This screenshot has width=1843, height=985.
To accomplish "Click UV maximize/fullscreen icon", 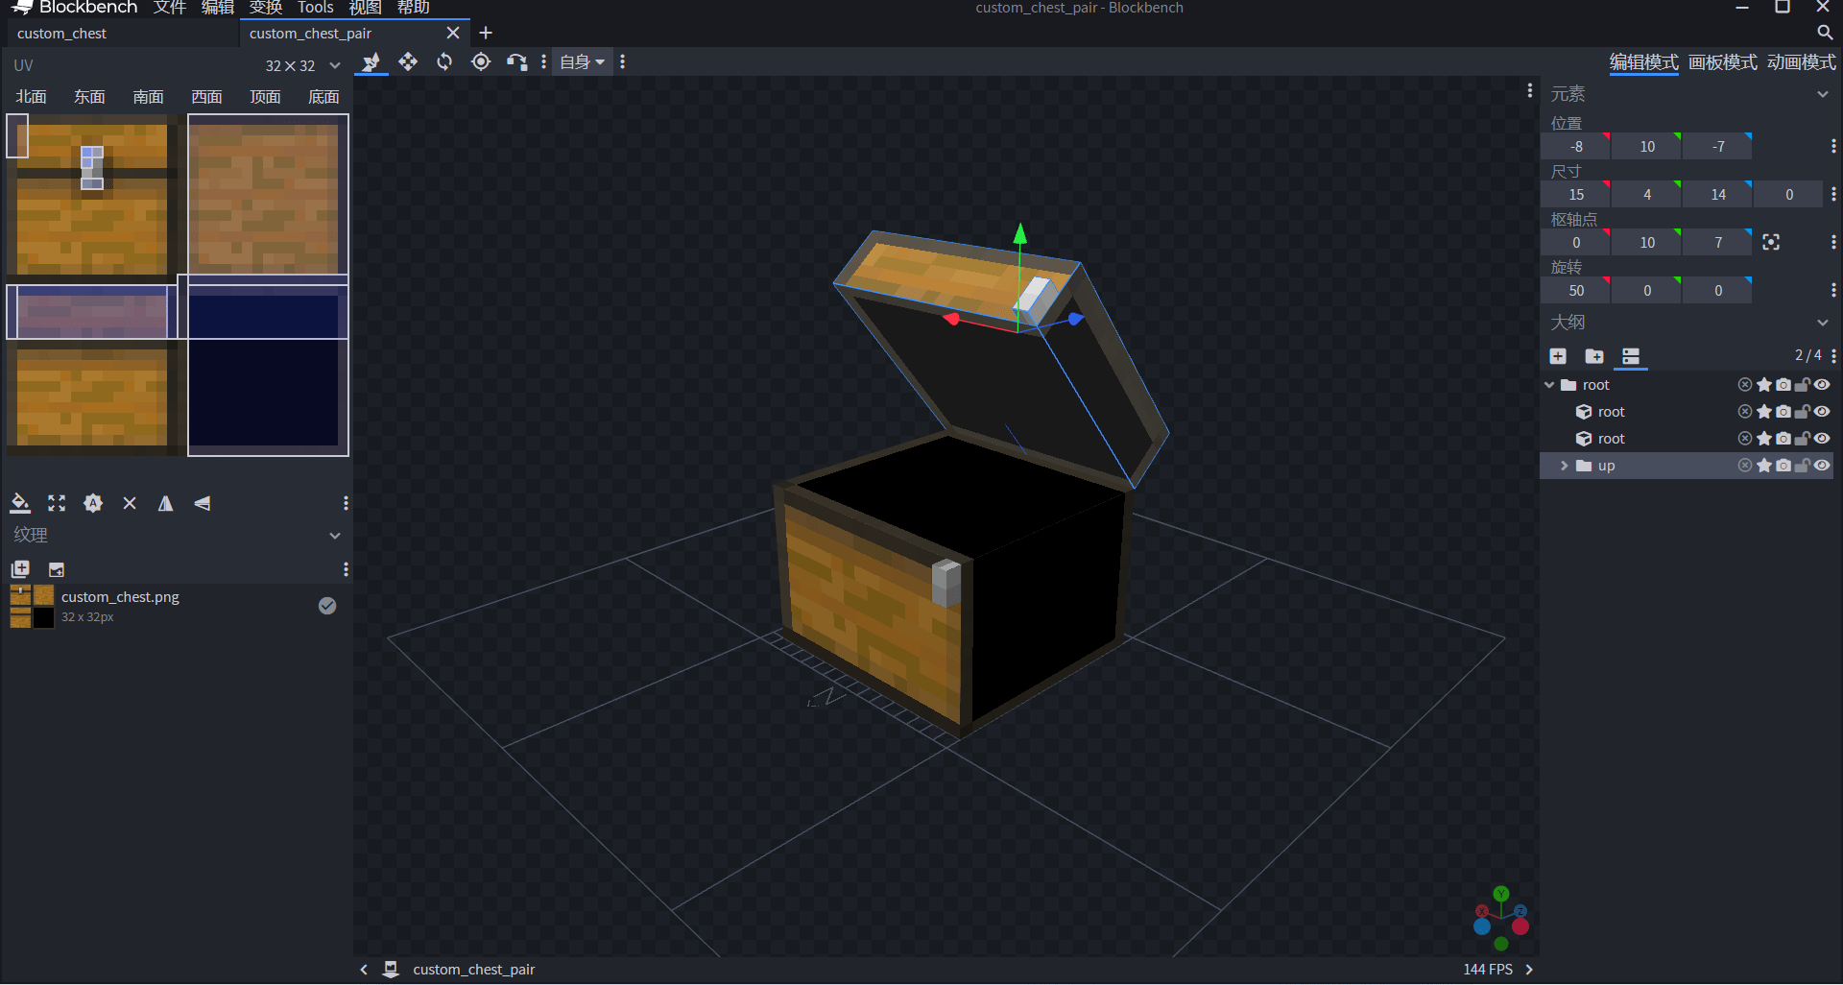I will (x=57, y=503).
